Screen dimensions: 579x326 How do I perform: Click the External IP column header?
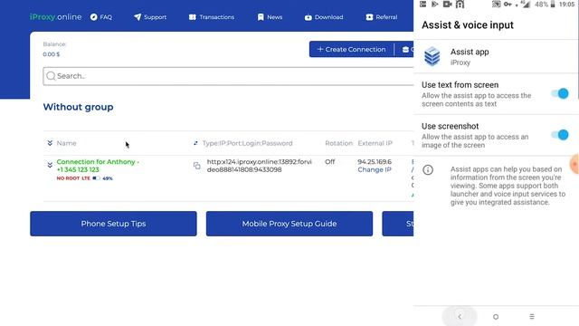[375, 143]
